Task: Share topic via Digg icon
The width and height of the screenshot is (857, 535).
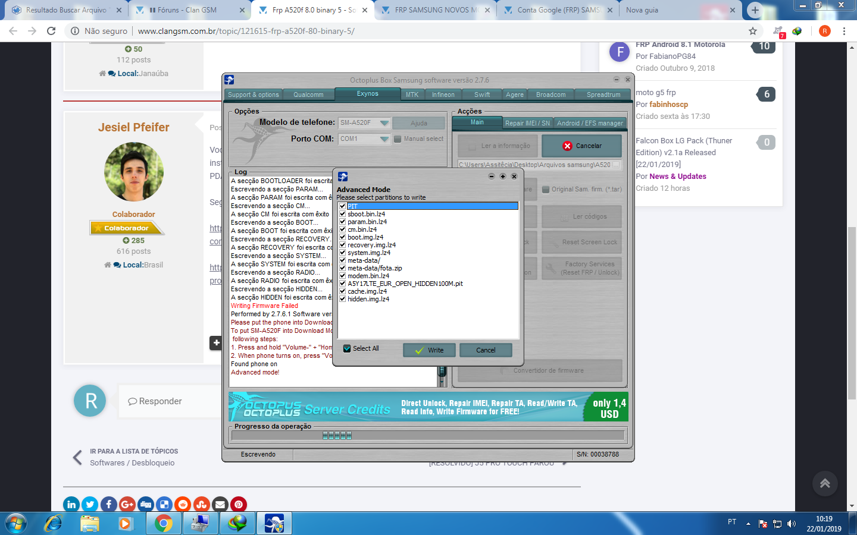Action: tap(146, 505)
